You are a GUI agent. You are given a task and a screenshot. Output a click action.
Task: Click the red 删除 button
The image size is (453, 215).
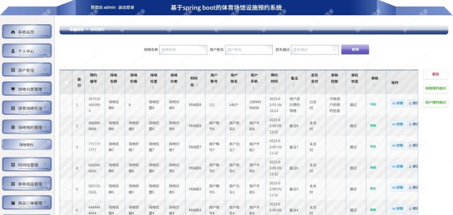(x=435, y=74)
